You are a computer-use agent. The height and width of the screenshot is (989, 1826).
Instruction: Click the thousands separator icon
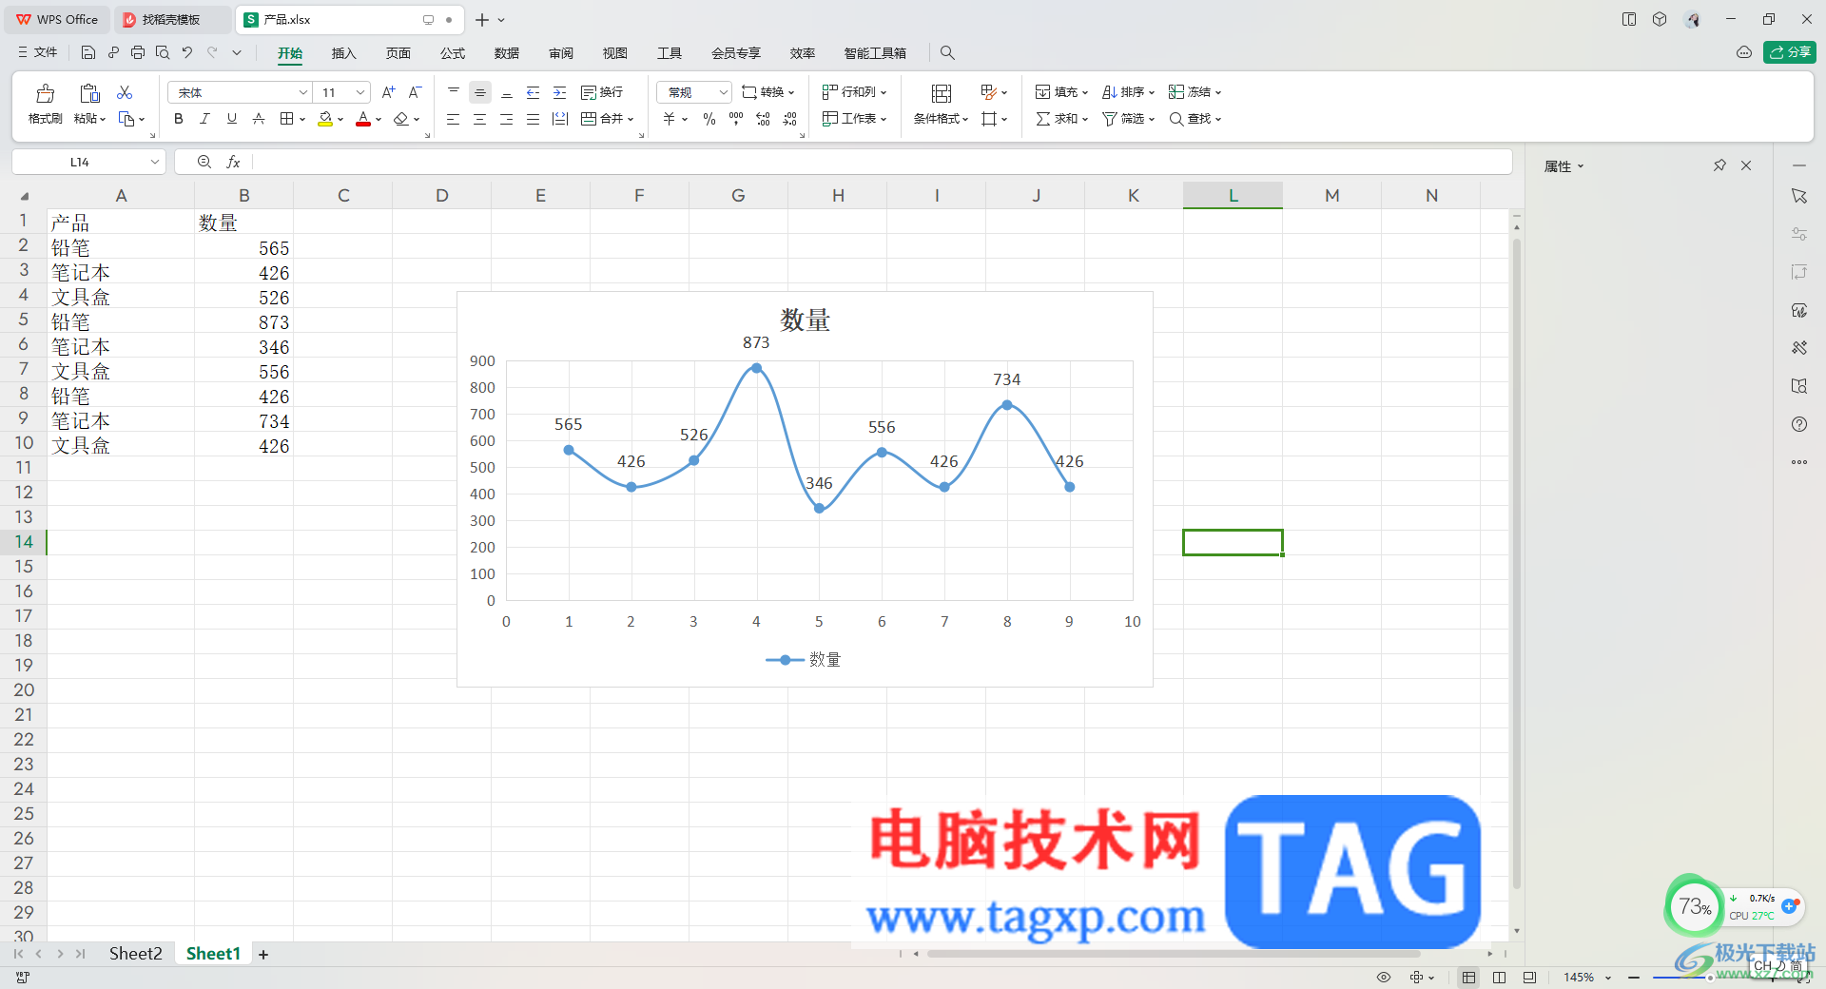(736, 119)
